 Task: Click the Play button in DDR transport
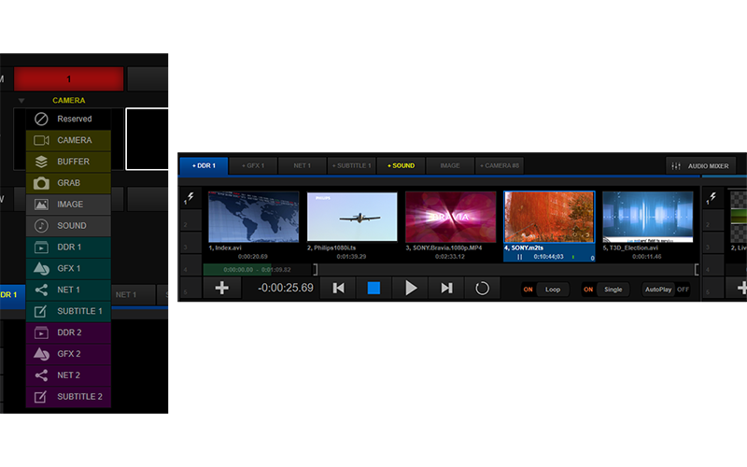tap(410, 289)
